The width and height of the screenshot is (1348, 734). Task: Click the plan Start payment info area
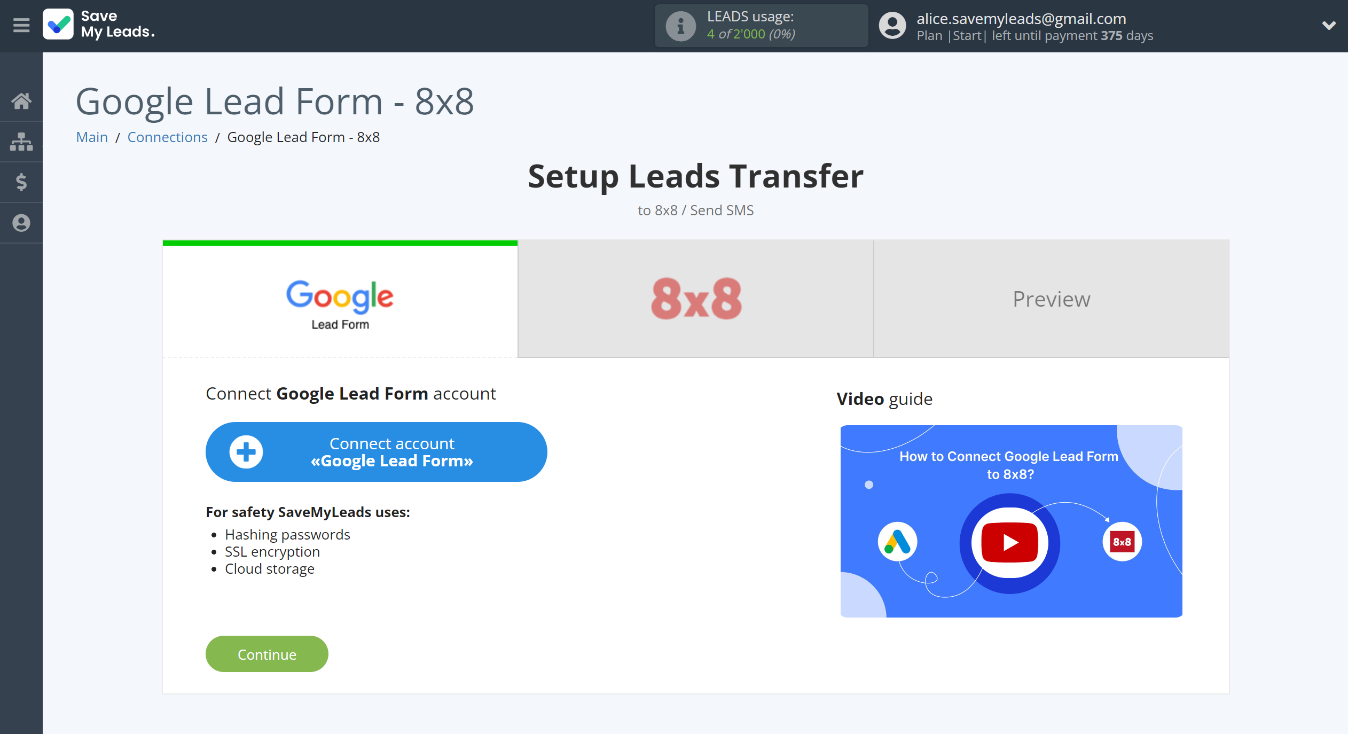[x=1034, y=35]
